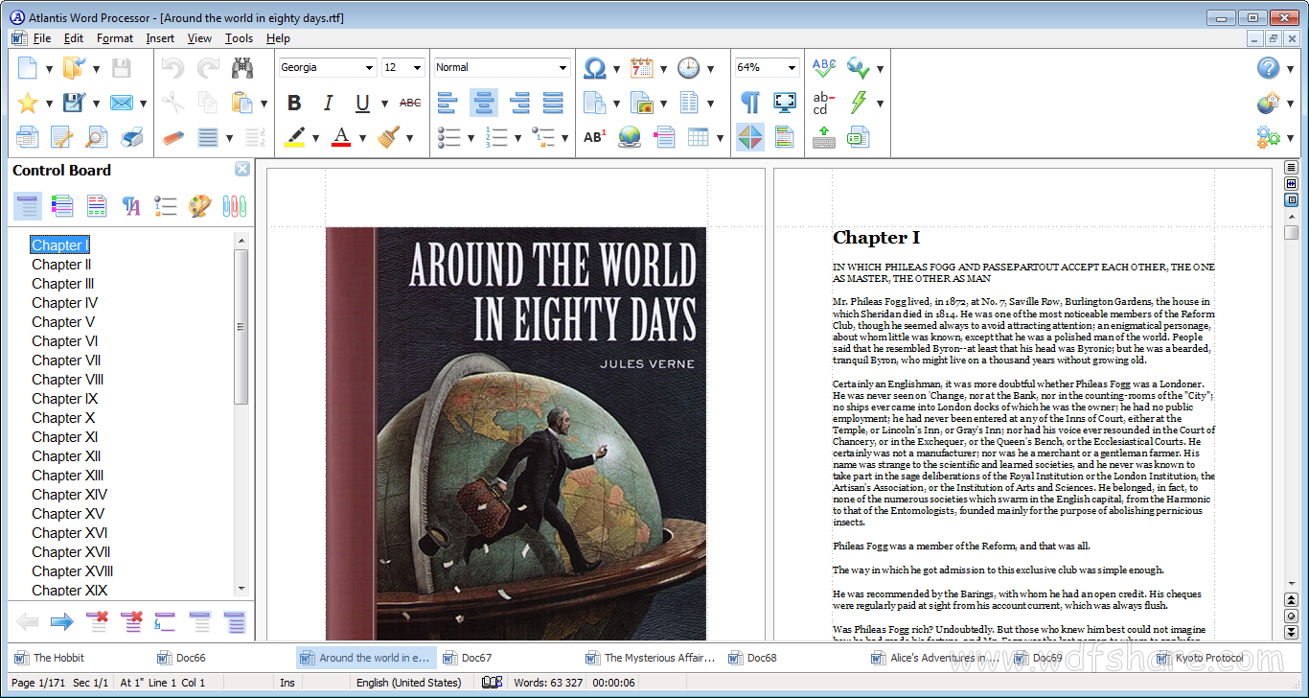
Task: Click Words: 63 327 in status bar
Action: [x=548, y=683]
